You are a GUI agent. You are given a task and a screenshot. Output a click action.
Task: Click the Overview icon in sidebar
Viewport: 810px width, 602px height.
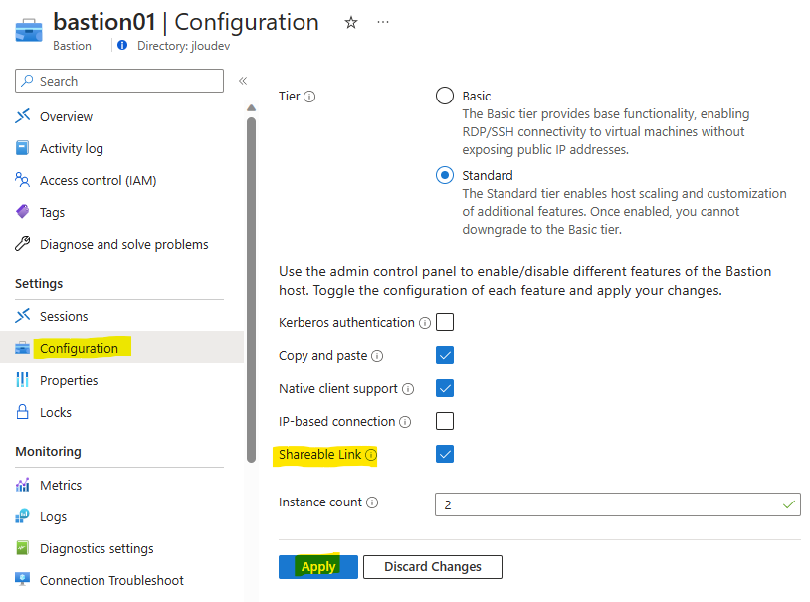point(22,116)
